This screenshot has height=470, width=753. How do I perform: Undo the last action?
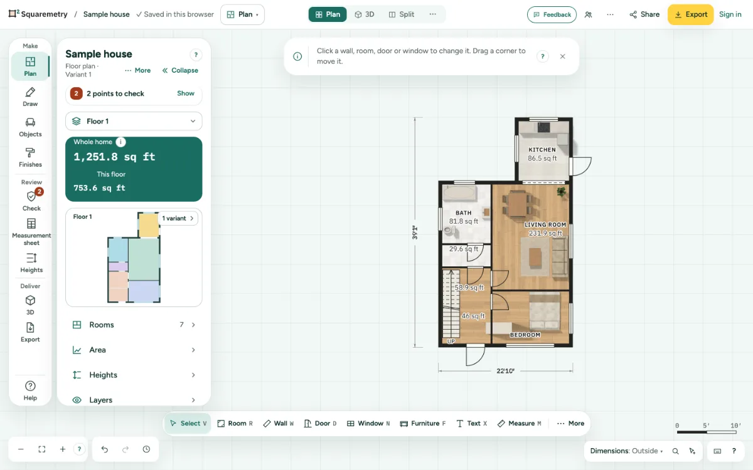(105, 449)
